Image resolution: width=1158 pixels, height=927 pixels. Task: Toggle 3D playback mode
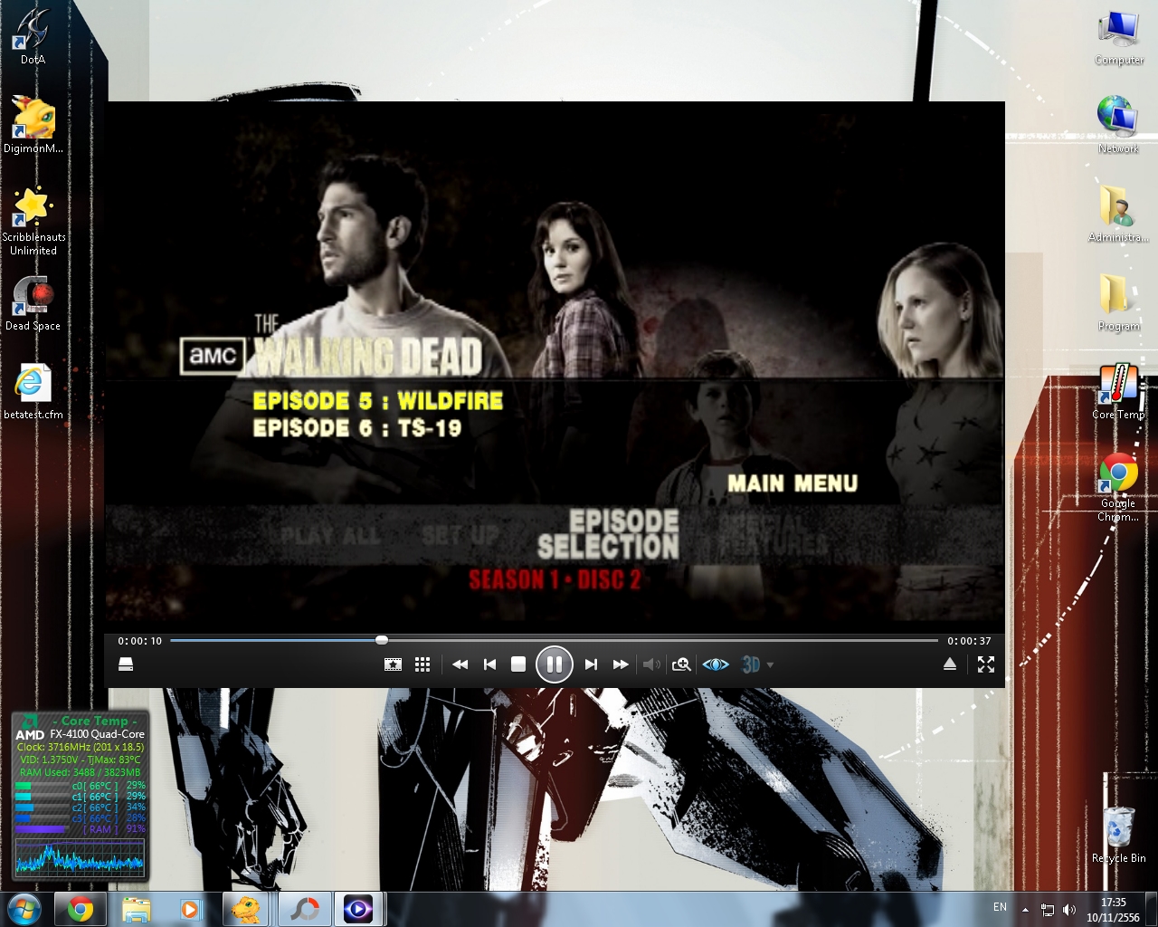pos(751,664)
